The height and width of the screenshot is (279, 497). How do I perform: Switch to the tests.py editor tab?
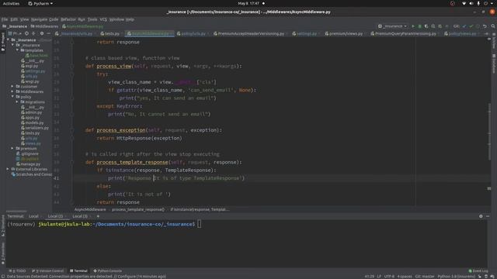point(112,33)
